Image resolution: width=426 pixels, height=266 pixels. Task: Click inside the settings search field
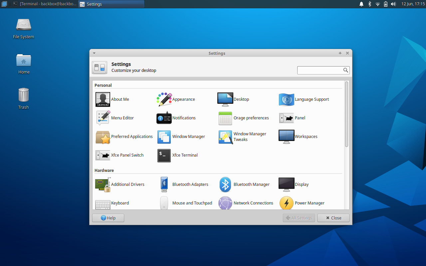tap(319, 70)
